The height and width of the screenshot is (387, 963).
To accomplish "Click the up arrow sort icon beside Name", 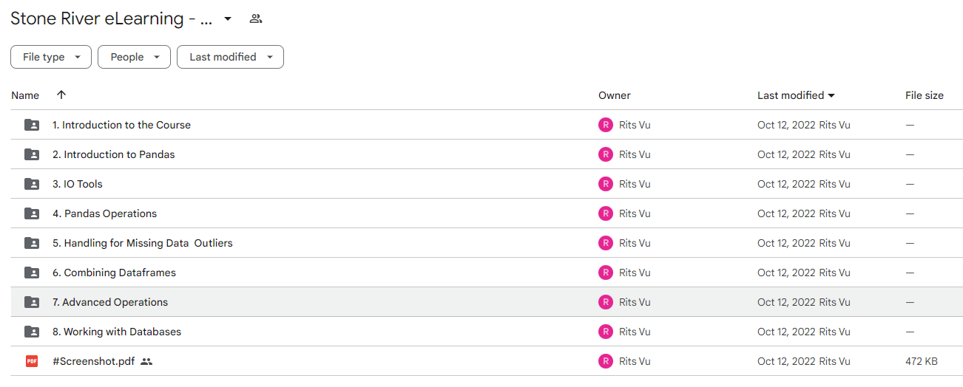I will (x=61, y=95).
